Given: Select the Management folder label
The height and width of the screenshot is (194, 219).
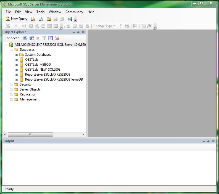Looking at the screenshot, I should coord(30,99).
